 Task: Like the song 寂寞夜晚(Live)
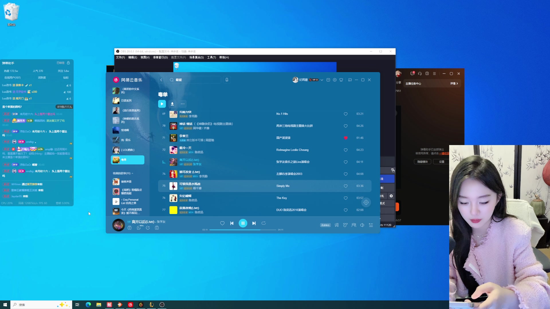[346, 210]
